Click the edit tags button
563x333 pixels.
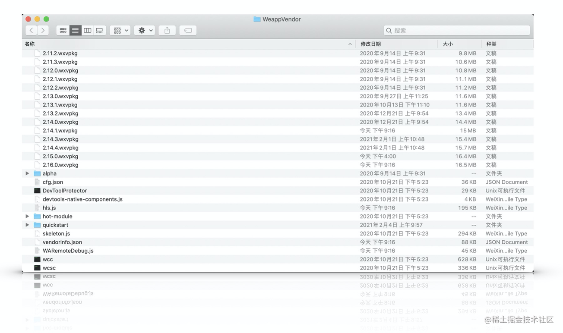coord(188,30)
